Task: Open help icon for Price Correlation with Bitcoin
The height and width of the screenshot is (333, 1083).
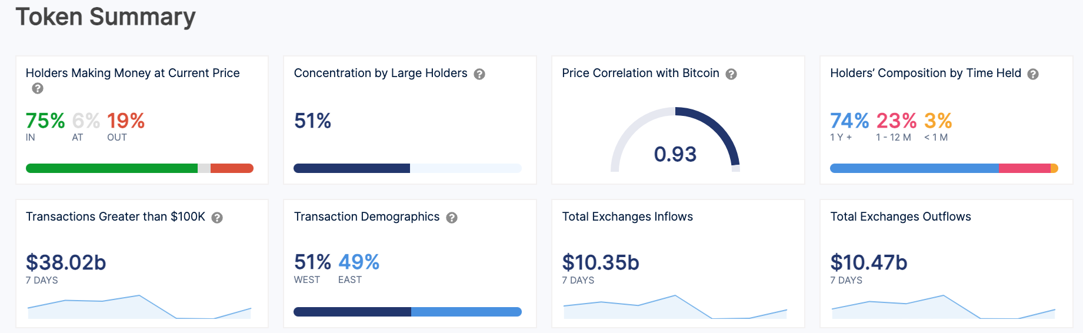Action: pos(731,74)
